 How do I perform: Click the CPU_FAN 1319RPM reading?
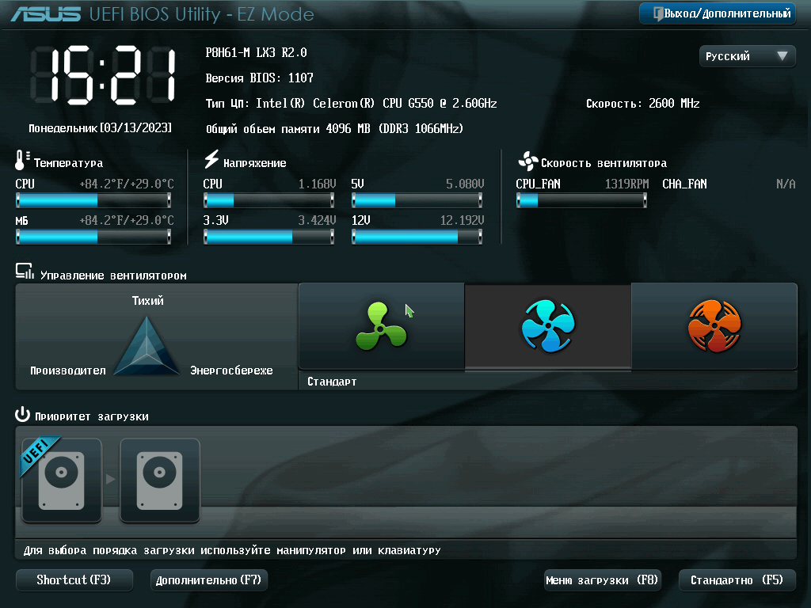(627, 184)
